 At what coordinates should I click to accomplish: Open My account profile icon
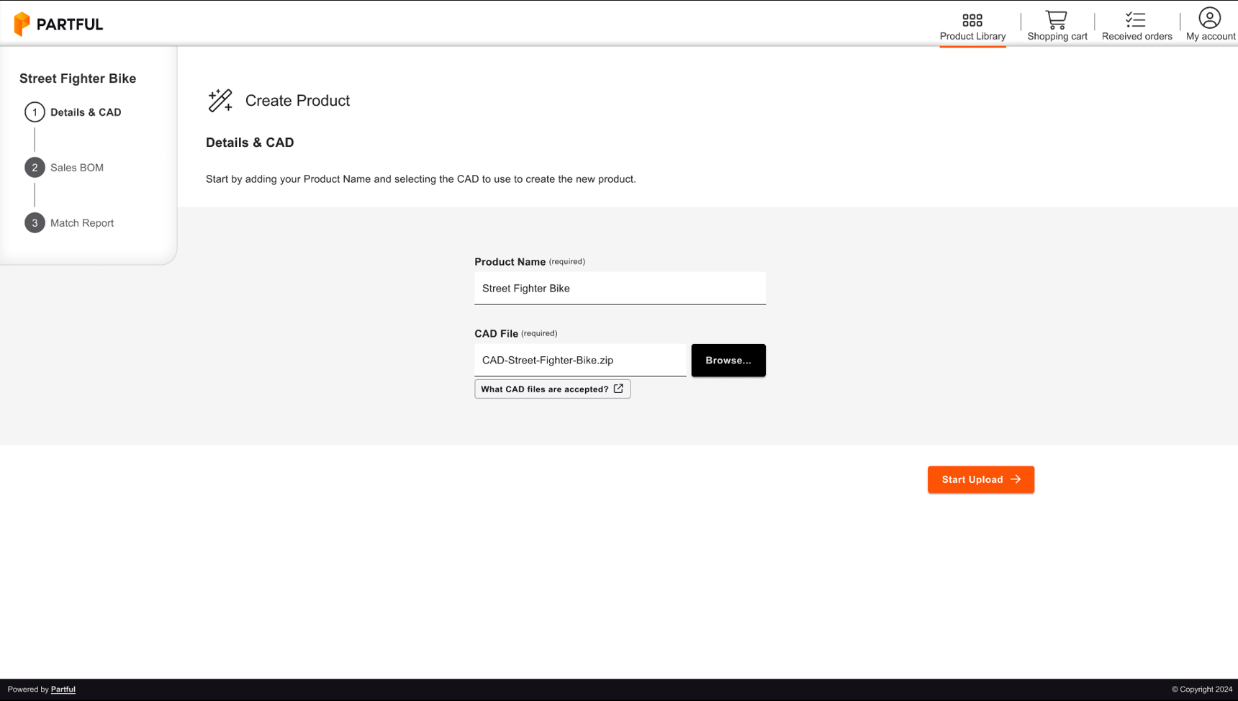click(1210, 18)
